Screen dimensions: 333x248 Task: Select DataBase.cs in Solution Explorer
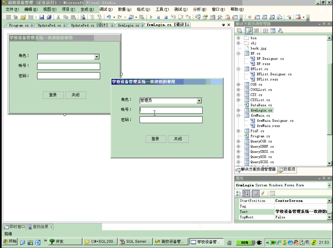coord(261,105)
